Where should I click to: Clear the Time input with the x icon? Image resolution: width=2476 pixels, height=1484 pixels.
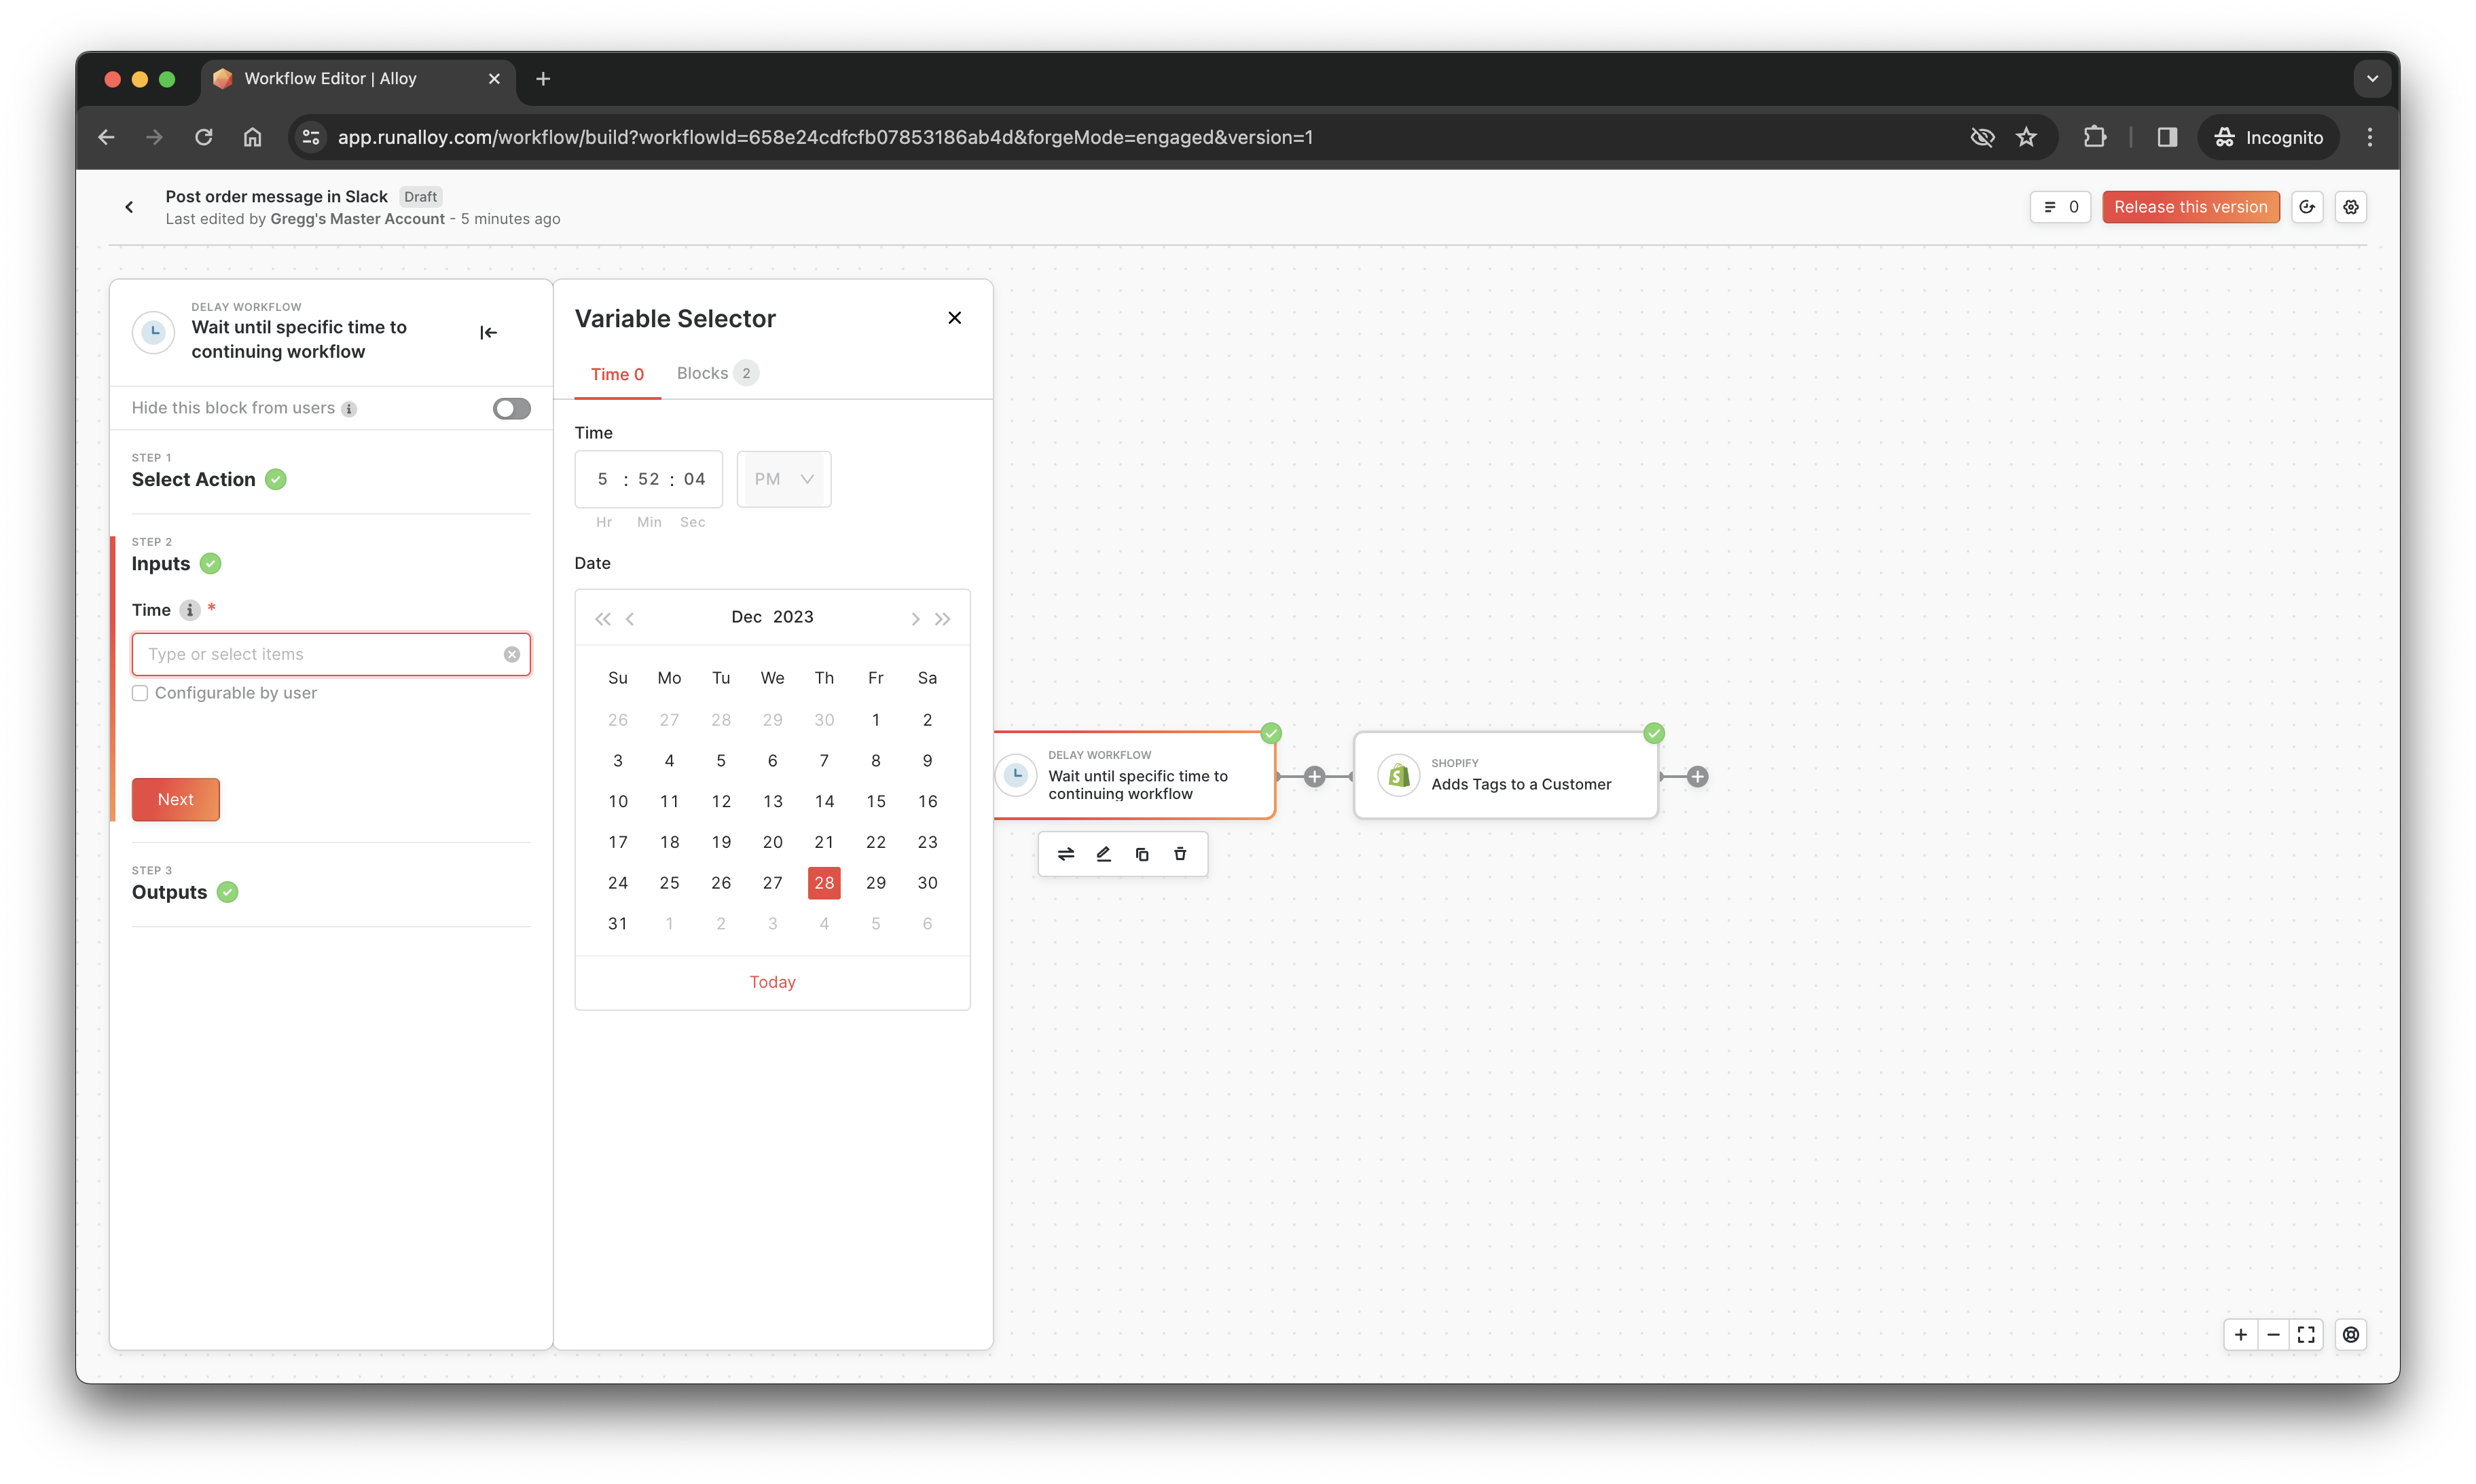[x=511, y=655]
